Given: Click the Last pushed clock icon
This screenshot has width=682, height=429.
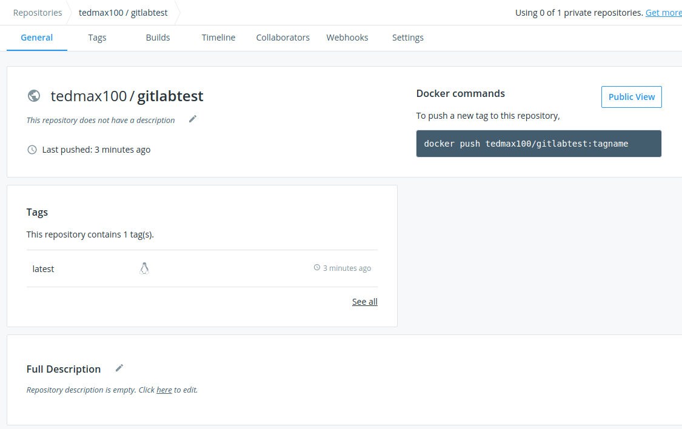Looking at the screenshot, I should tap(32, 150).
